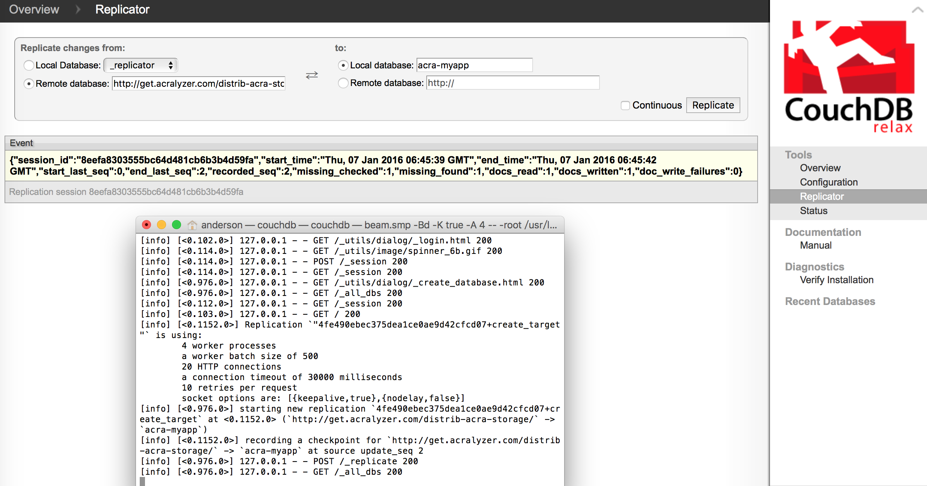Click the Overview breadcrumb tab

click(x=34, y=9)
